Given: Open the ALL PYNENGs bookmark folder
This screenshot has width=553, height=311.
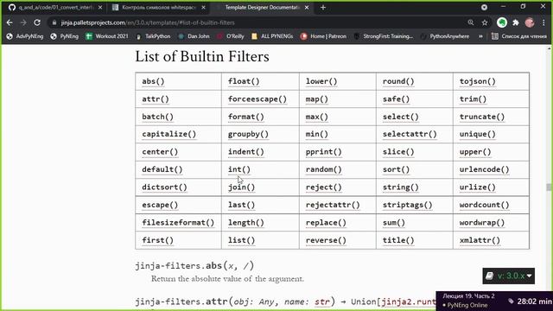Looking at the screenshot, I should [272, 36].
